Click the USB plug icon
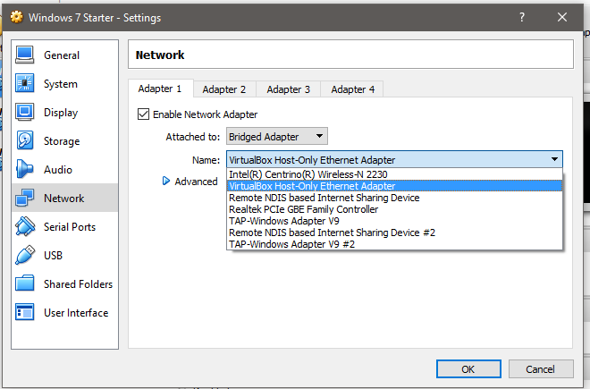This screenshot has width=590, height=389. tap(25, 255)
